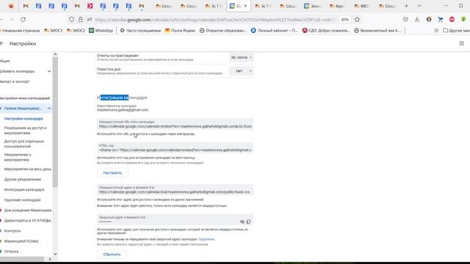Expand the Добавить календарь section chevron
470x264 pixels.
click(49, 71)
